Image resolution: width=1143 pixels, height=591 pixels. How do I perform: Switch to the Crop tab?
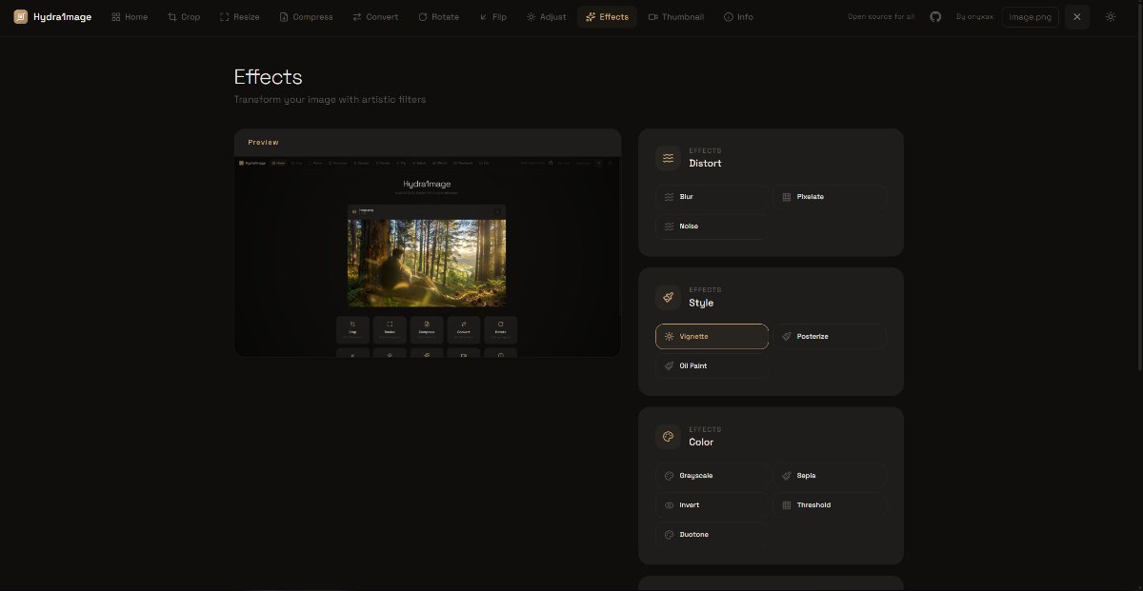click(184, 17)
